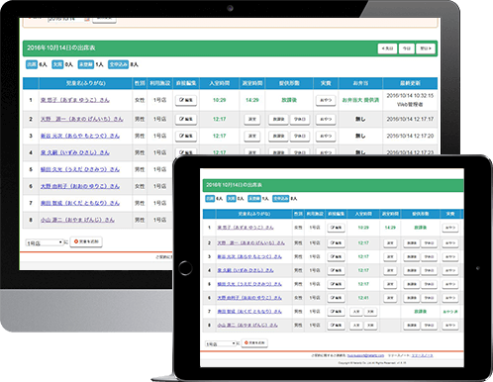Click row 6's おやつ button on the tablet
This screenshot has width=493, height=382.
(450, 298)
